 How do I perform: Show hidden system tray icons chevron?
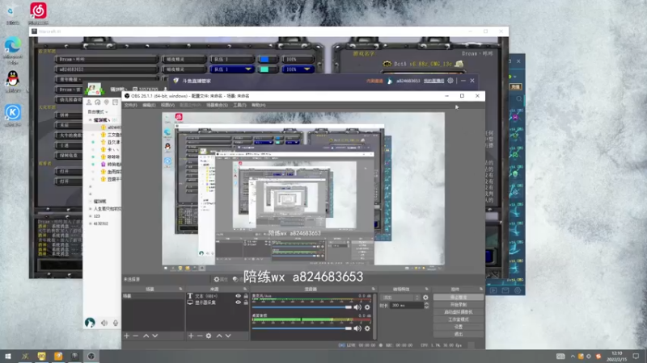573,356
